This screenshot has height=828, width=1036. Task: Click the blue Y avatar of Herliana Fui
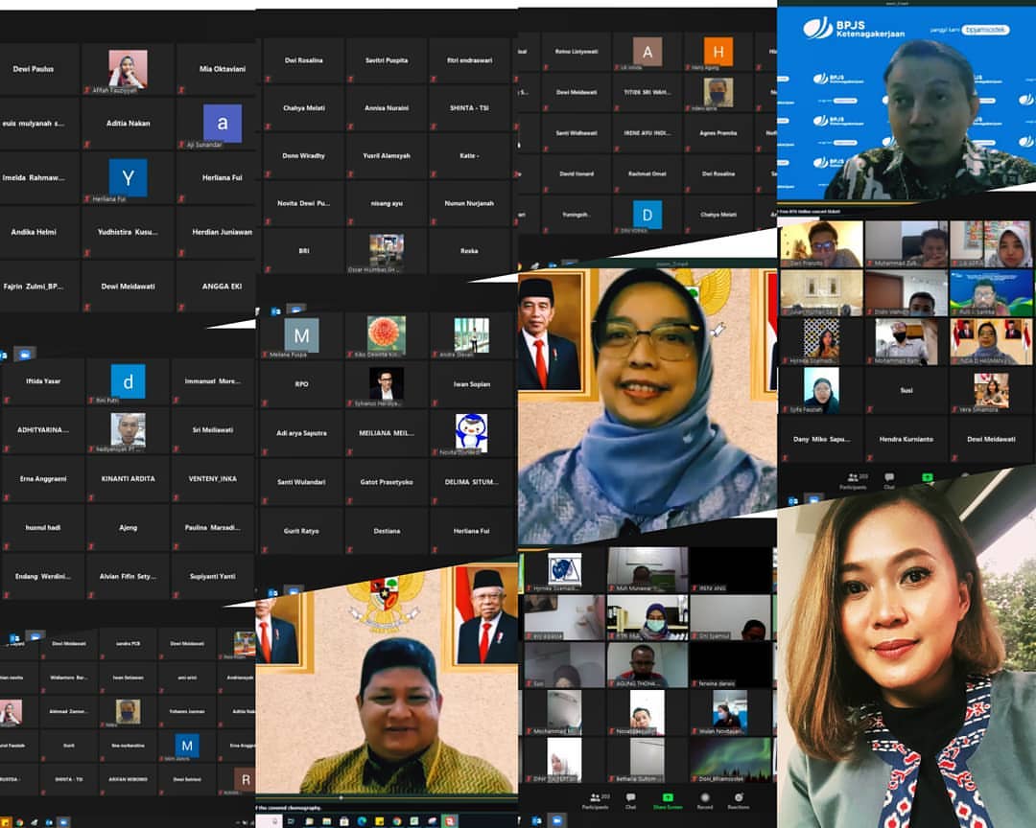point(128,178)
